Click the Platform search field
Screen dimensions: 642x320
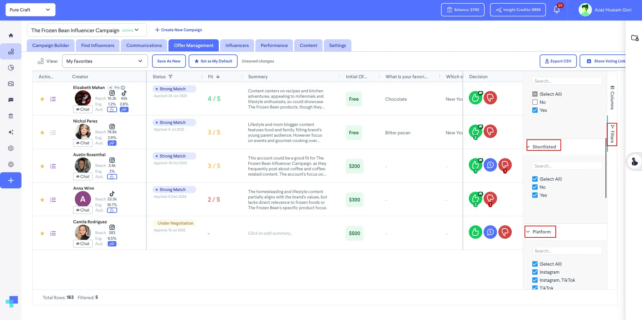(x=567, y=251)
